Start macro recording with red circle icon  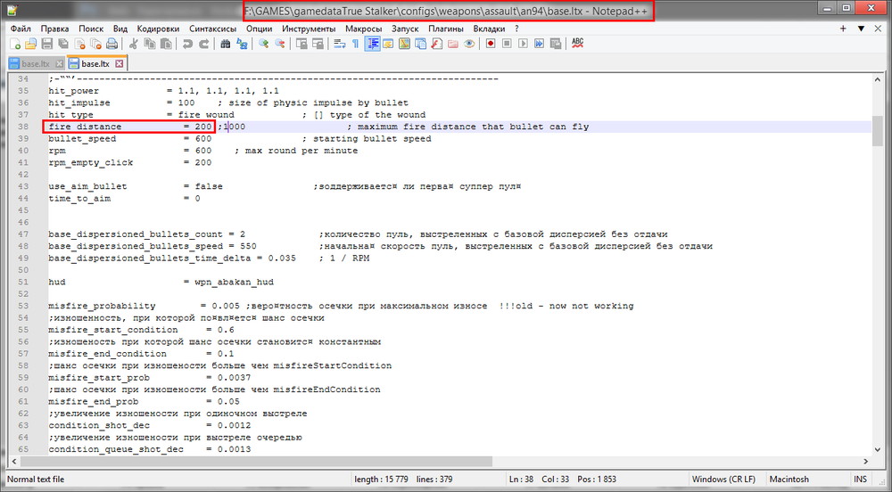click(x=490, y=43)
